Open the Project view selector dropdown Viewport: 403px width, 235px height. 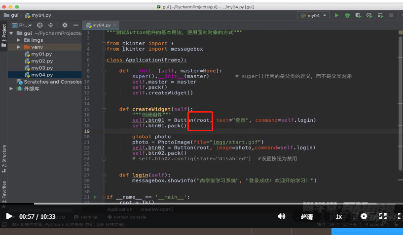coord(22,25)
